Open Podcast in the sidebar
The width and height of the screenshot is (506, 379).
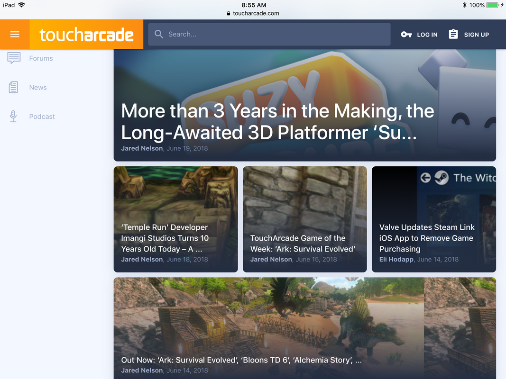coord(42,117)
